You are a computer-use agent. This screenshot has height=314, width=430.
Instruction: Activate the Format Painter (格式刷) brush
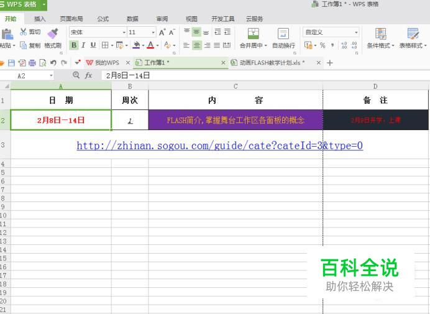(53, 34)
